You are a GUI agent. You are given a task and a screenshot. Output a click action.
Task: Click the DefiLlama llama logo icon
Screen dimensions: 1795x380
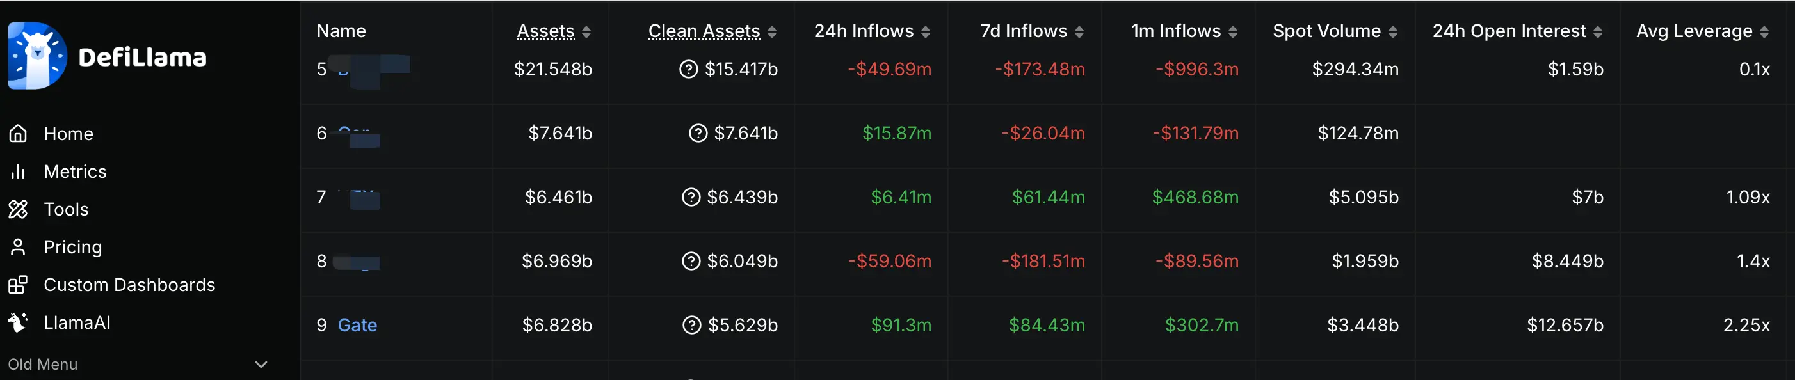[x=38, y=56]
